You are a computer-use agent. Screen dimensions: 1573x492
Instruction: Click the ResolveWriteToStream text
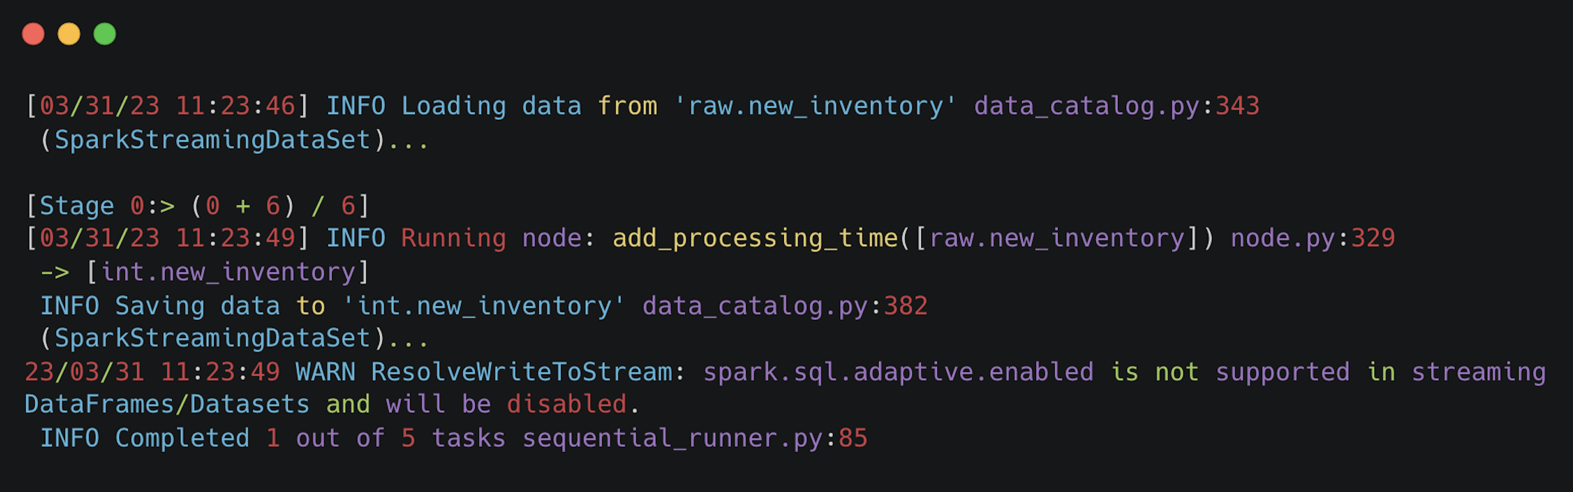(522, 372)
